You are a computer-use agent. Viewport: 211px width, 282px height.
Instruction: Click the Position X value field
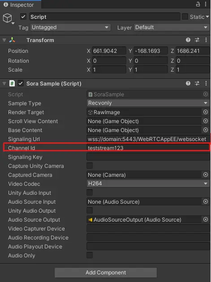pyautogui.click(x=109, y=51)
